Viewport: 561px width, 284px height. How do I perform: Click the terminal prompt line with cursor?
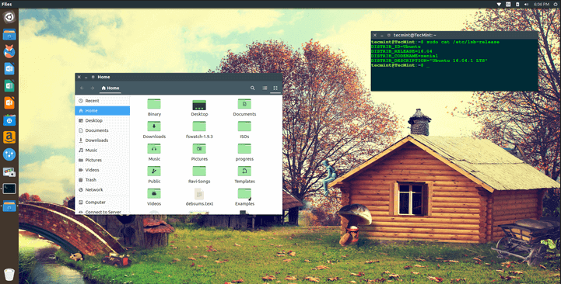tap(400, 65)
